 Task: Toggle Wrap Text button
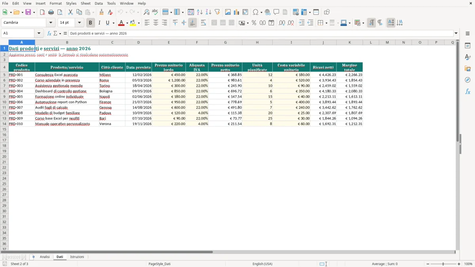click(x=203, y=23)
